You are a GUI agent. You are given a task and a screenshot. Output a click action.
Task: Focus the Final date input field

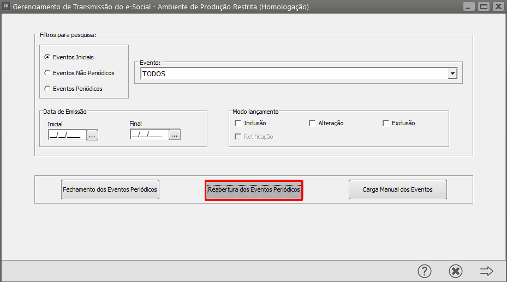point(148,134)
